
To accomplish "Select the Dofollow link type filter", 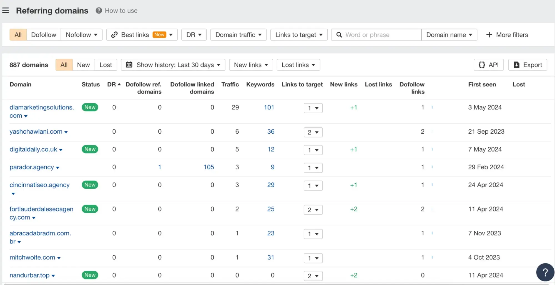I will tap(44, 35).
